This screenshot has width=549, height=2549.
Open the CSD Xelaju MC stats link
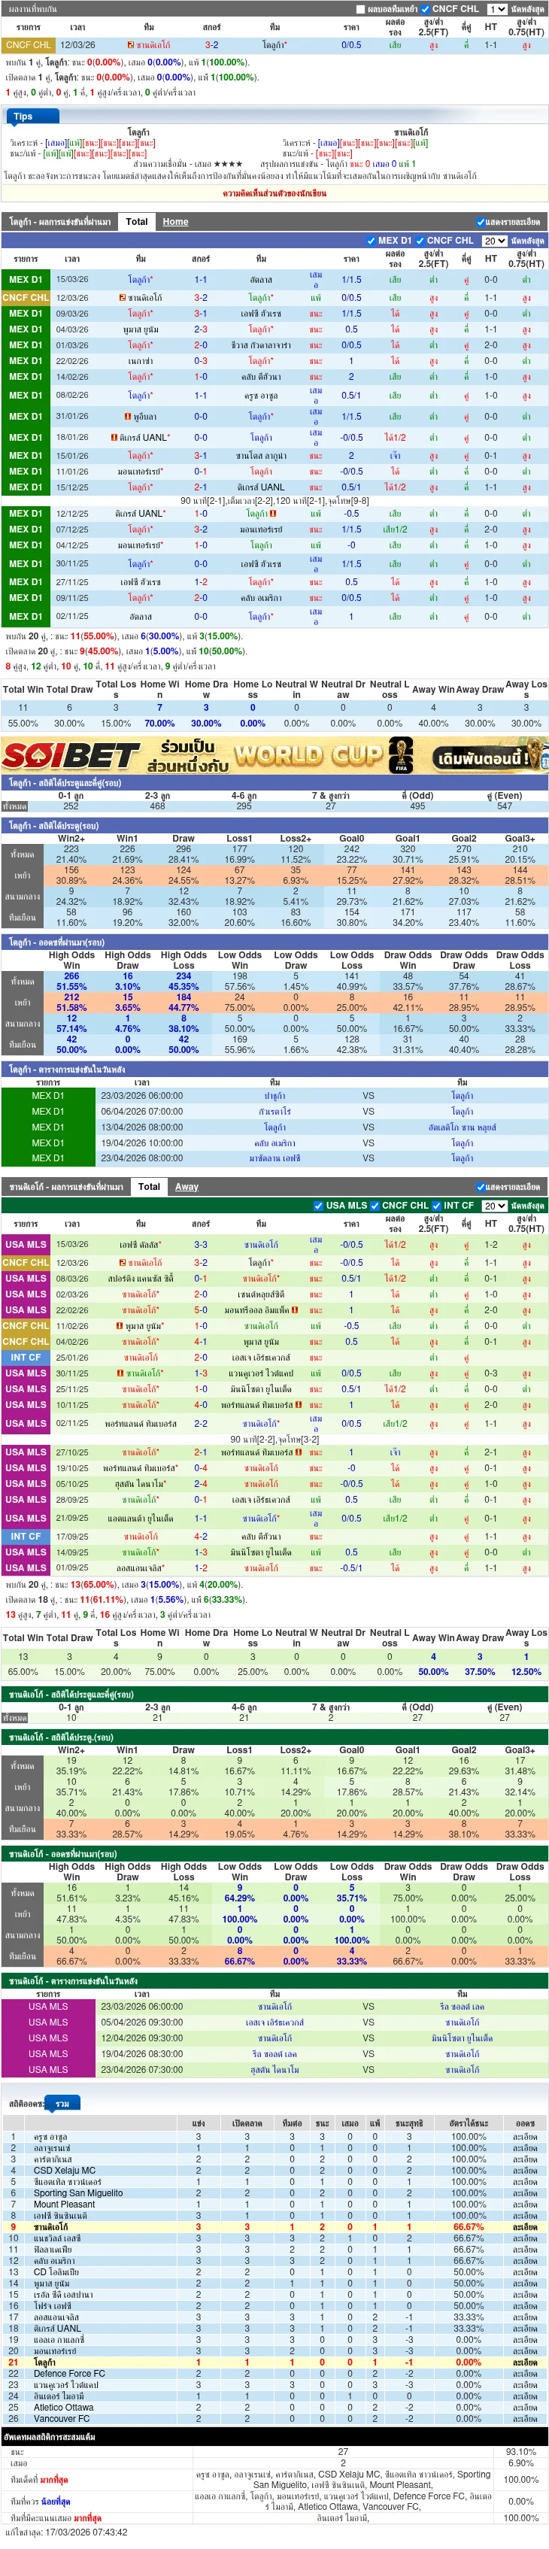[x=64, y=2170]
